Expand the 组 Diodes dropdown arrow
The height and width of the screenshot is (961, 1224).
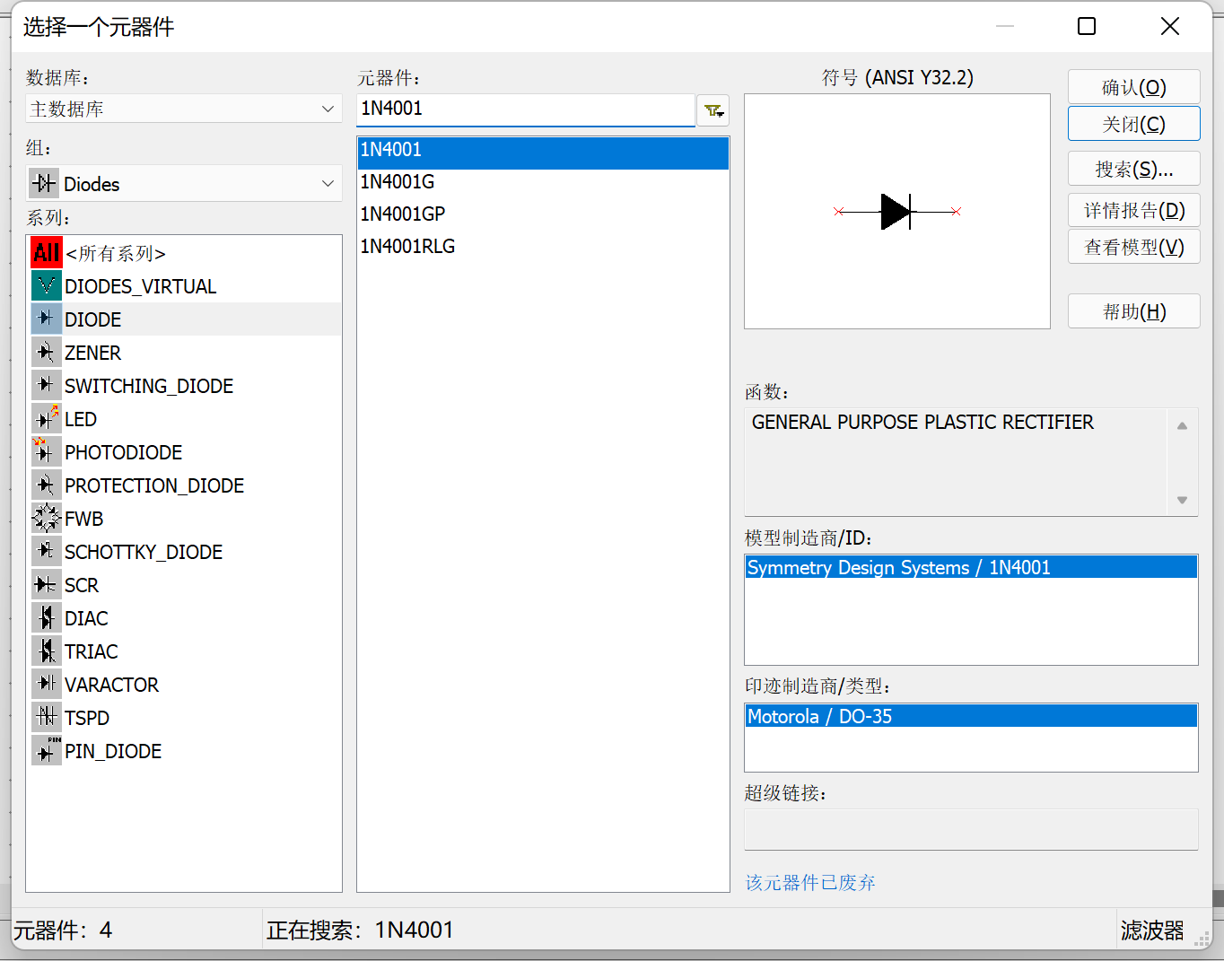328,184
